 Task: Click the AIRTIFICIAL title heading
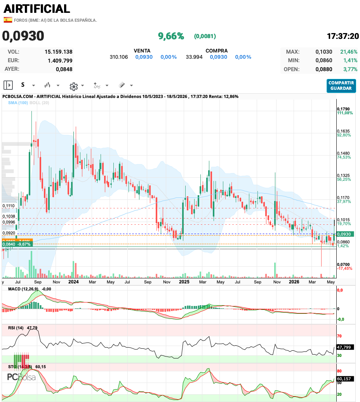[37, 9]
